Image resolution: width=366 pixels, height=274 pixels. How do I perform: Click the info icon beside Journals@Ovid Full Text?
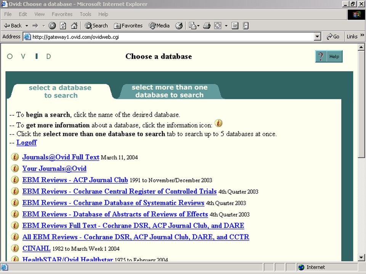tap(15, 157)
